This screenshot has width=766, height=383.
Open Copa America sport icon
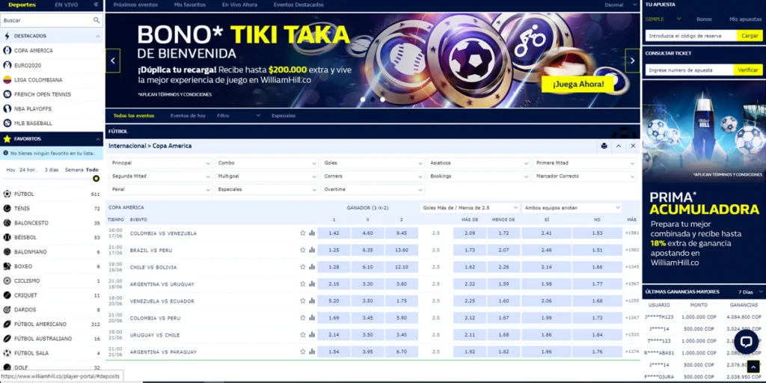(x=7, y=50)
